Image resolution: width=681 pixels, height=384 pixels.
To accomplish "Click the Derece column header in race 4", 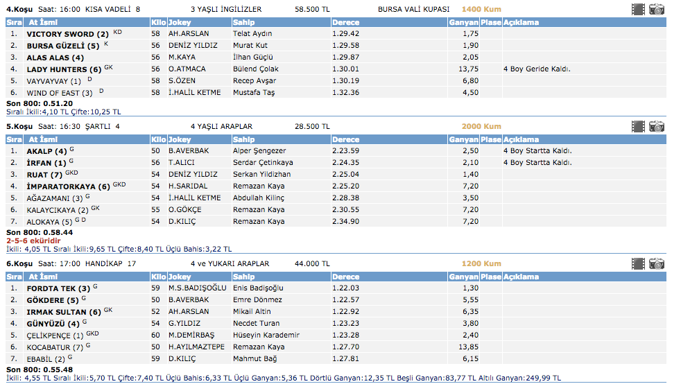I will point(345,22).
